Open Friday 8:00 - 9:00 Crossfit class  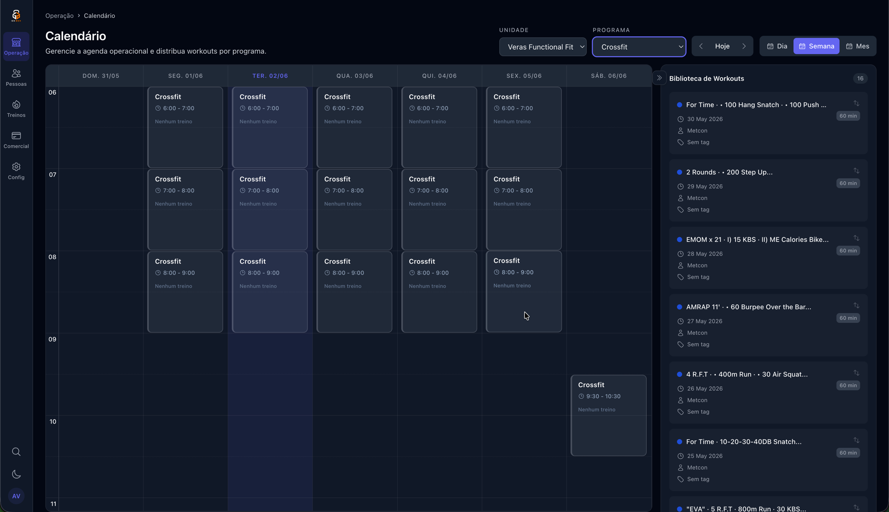point(524,292)
